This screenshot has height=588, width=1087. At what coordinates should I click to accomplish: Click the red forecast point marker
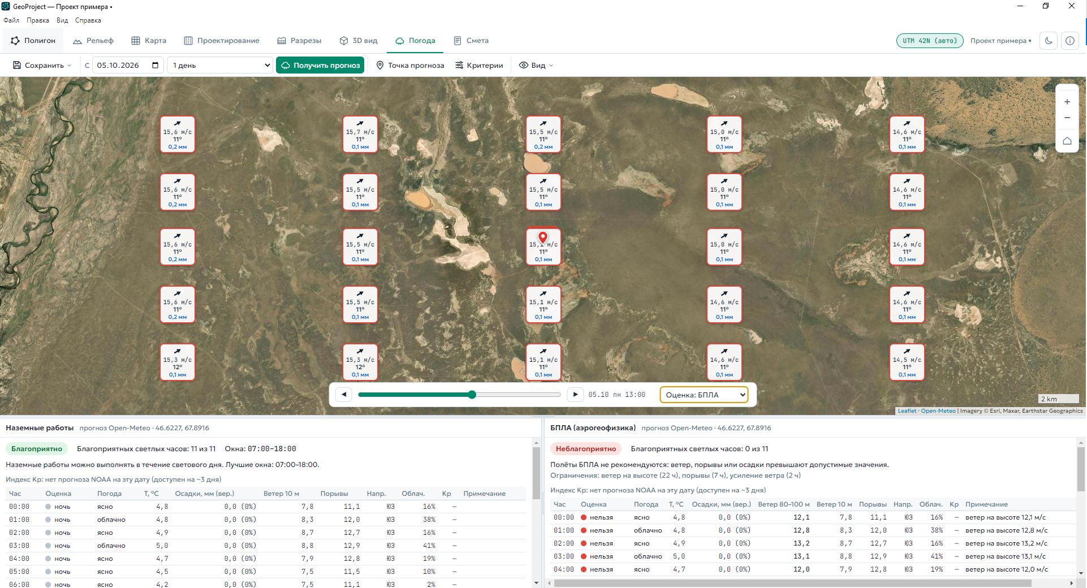(x=543, y=238)
